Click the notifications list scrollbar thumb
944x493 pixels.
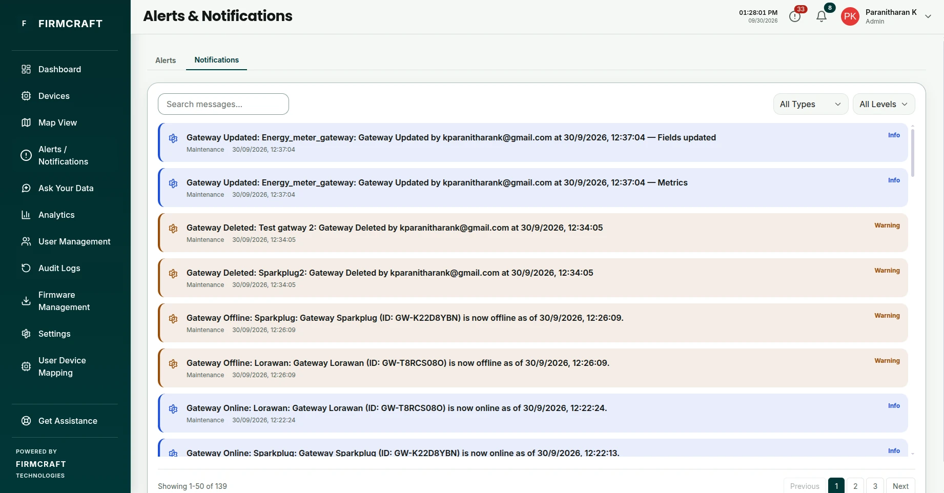coord(913,153)
